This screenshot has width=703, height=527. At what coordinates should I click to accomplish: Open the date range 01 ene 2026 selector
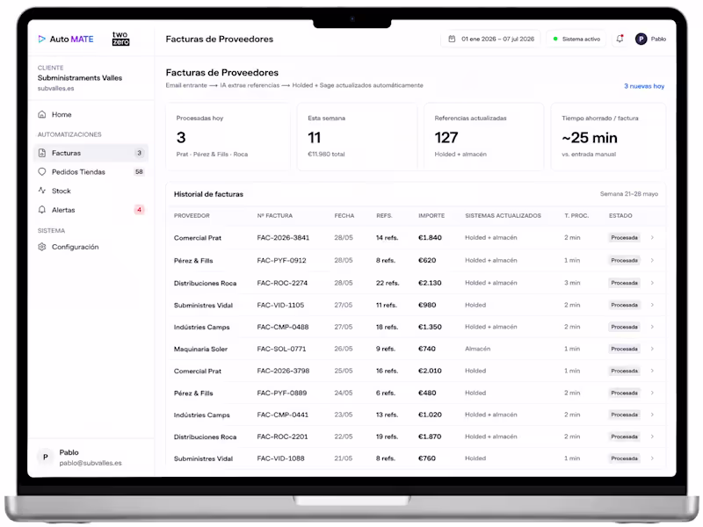(491, 39)
